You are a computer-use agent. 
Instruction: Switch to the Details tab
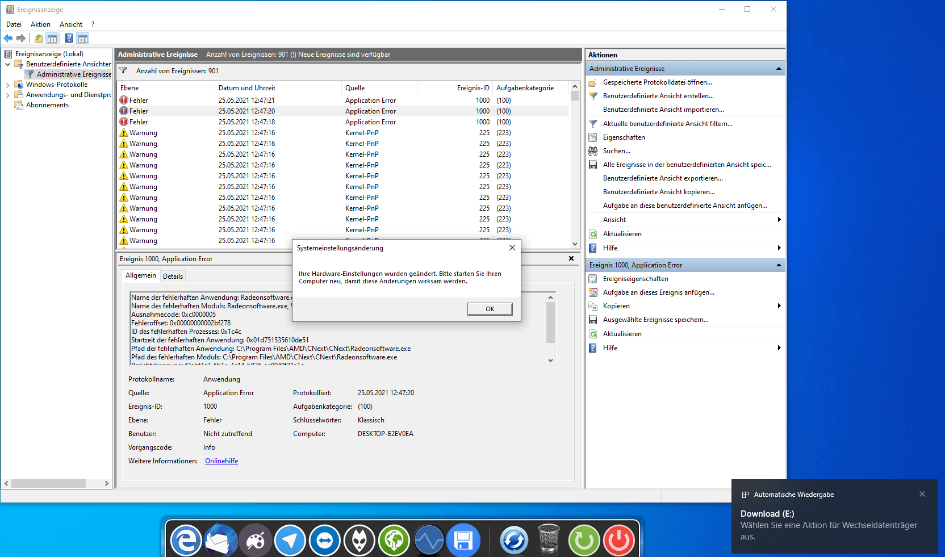click(173, 277)
